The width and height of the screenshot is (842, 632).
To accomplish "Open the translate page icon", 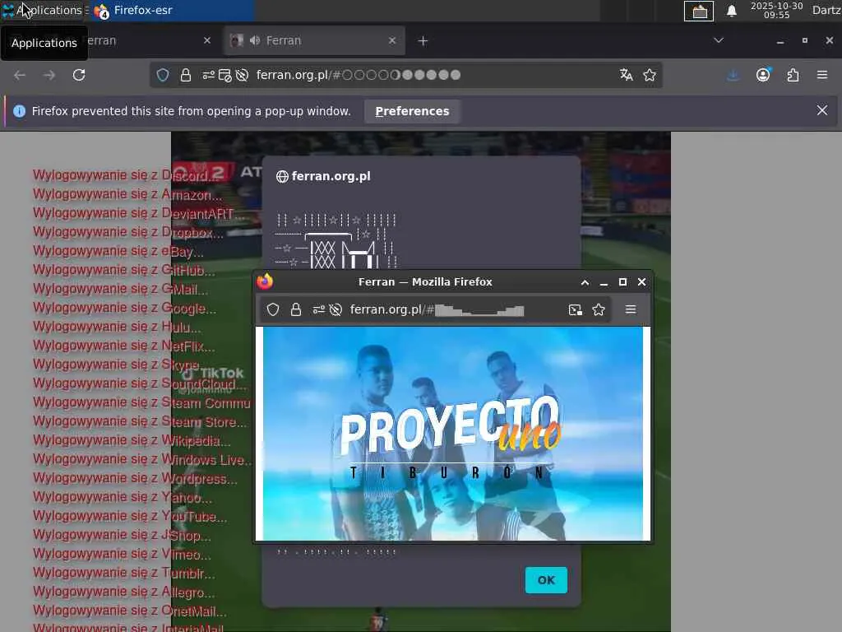I will 626,75.
